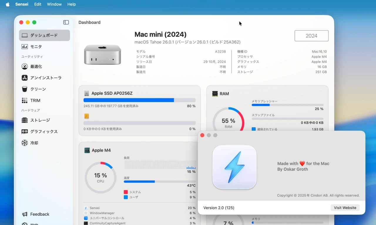This screenshot has width=376, height=225.
Task: Open the アンインストーラ uninstaller tool
Action: pyautogui.click(x=46, y=78)
